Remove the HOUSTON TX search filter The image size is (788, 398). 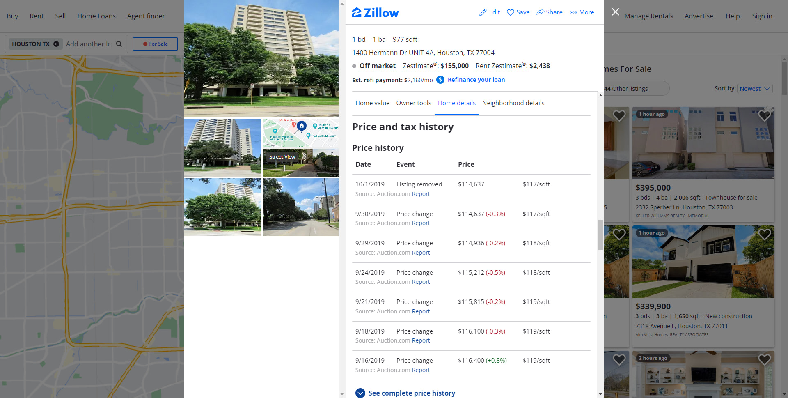pyautogui.click(x=56, y=44)
